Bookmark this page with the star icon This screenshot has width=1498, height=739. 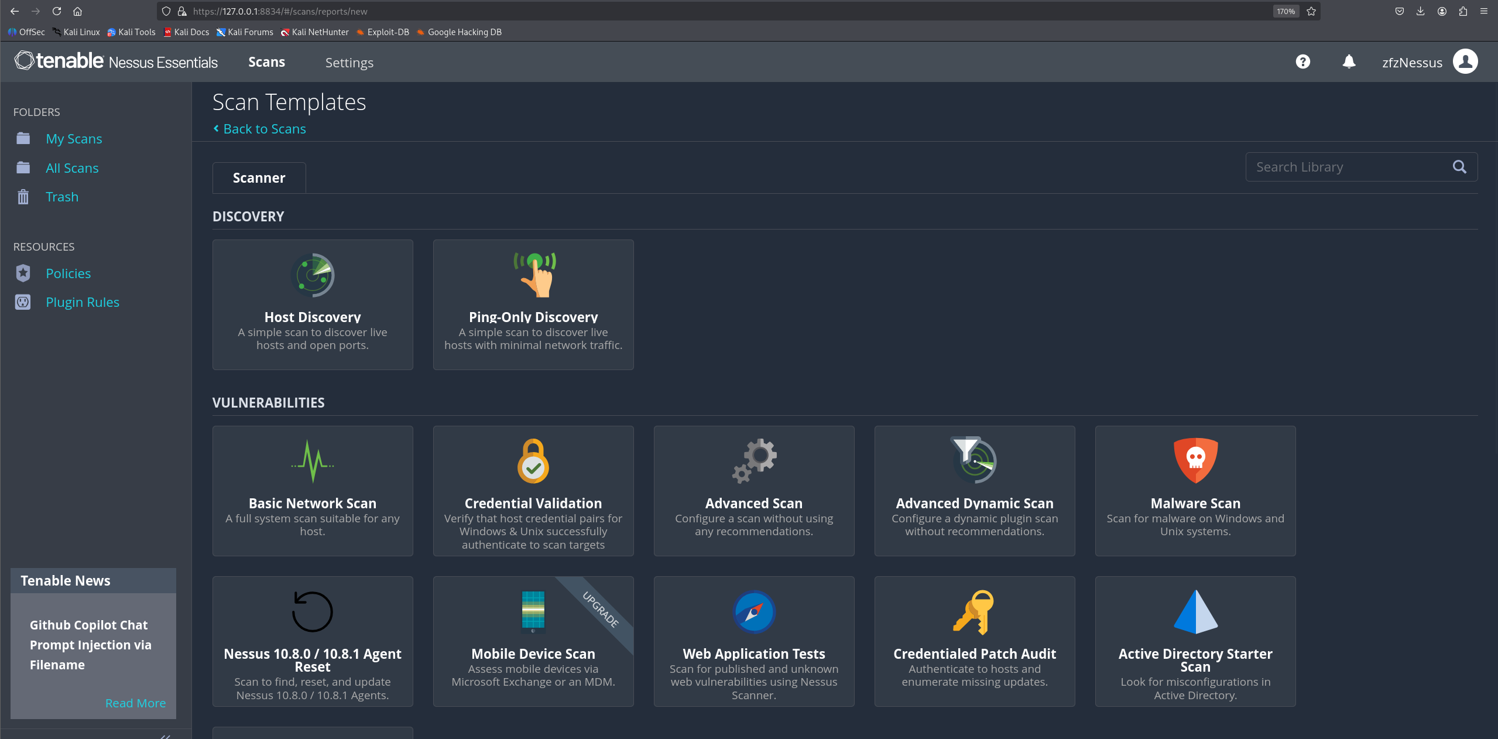(1311, 11)
